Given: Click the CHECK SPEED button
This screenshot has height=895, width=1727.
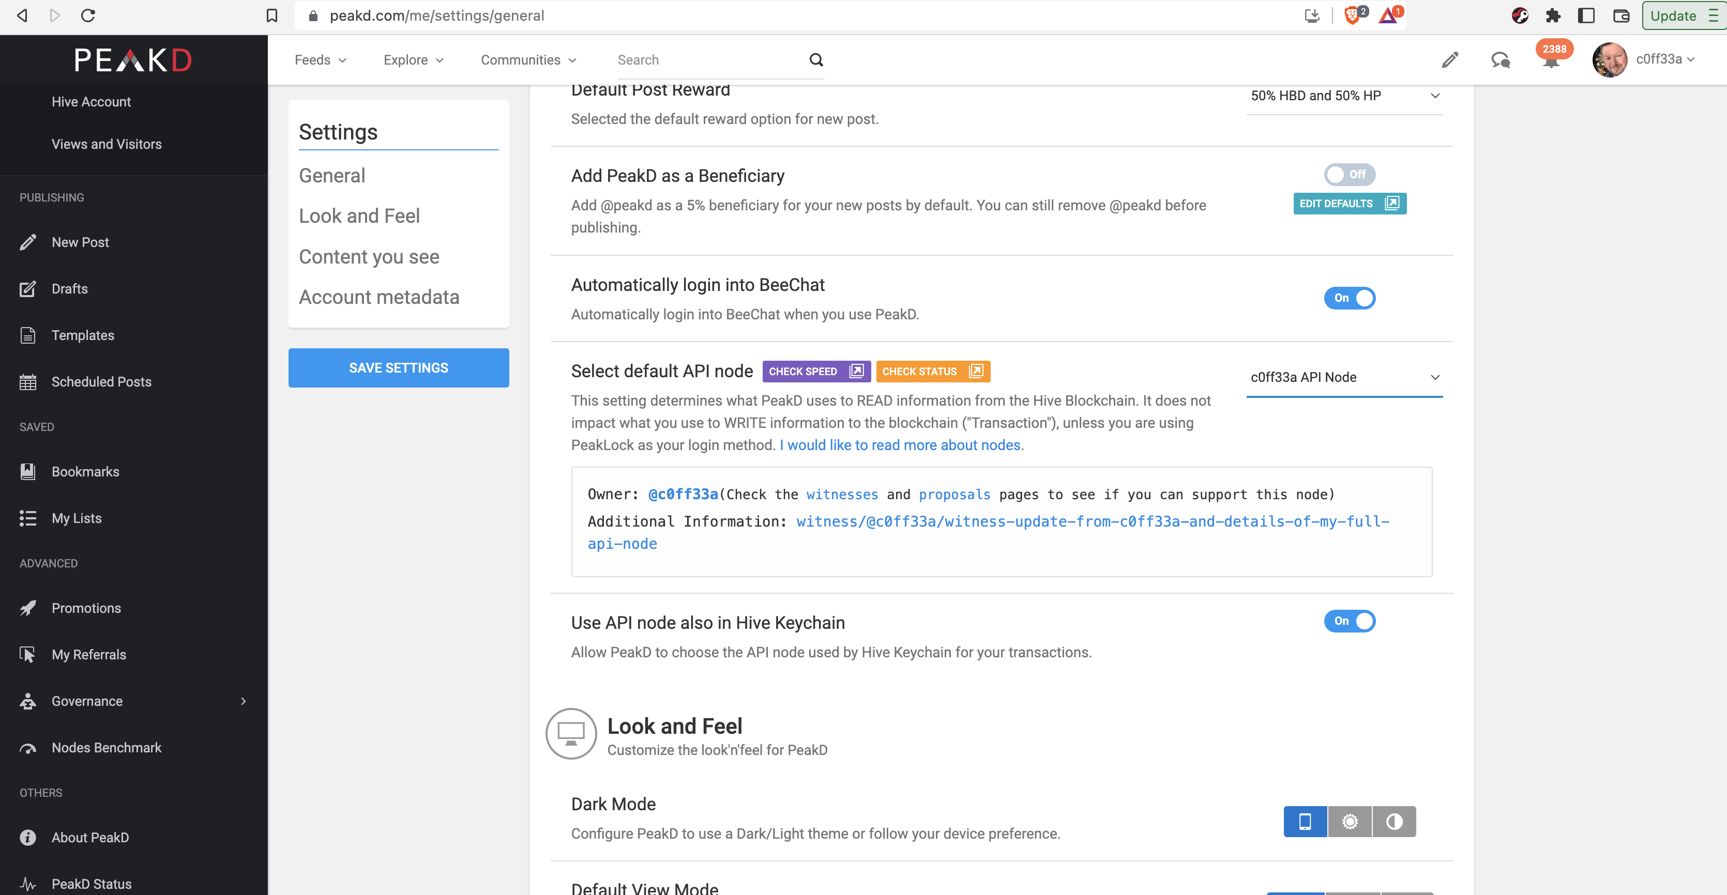Looking at the screenshot, I should click(x=816, y=371).
